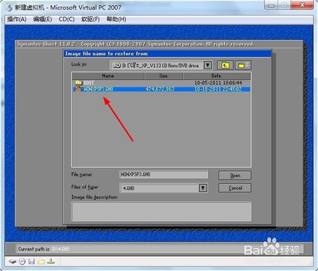Select the BOOT folder row
The width and height of the screenshot is (318, 271).
(x=162, y=83)
